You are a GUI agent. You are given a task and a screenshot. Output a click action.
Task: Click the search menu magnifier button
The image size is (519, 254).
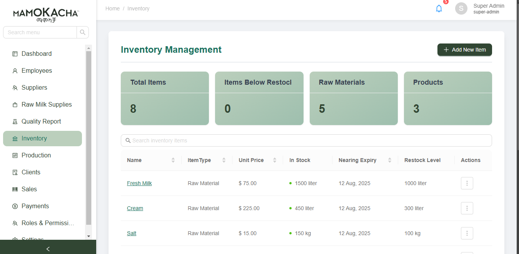pyautogui.click(x=83, y=32)
